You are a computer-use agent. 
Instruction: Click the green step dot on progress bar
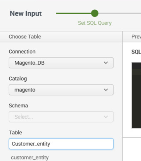[95, 13]
